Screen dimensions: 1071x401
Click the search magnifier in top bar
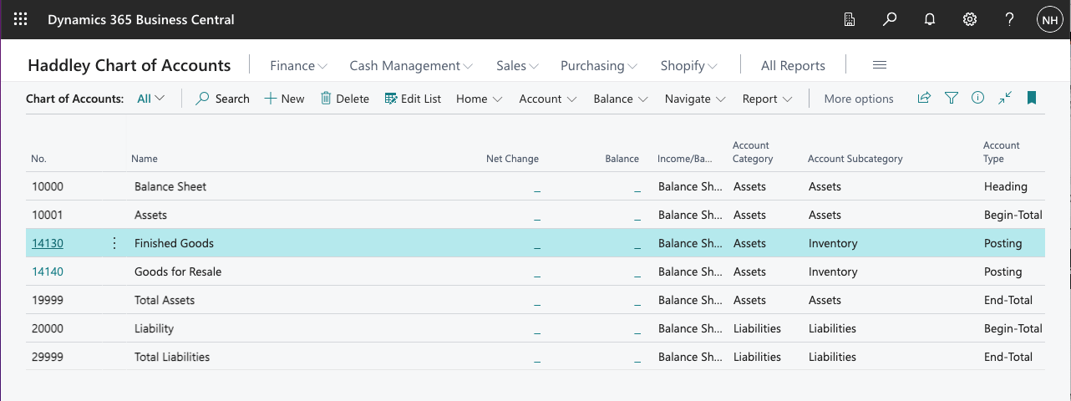pyautogui.click(x=890, y=19)
